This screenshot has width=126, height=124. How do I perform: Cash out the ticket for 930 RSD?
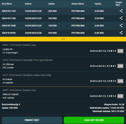tap(94, 120)
